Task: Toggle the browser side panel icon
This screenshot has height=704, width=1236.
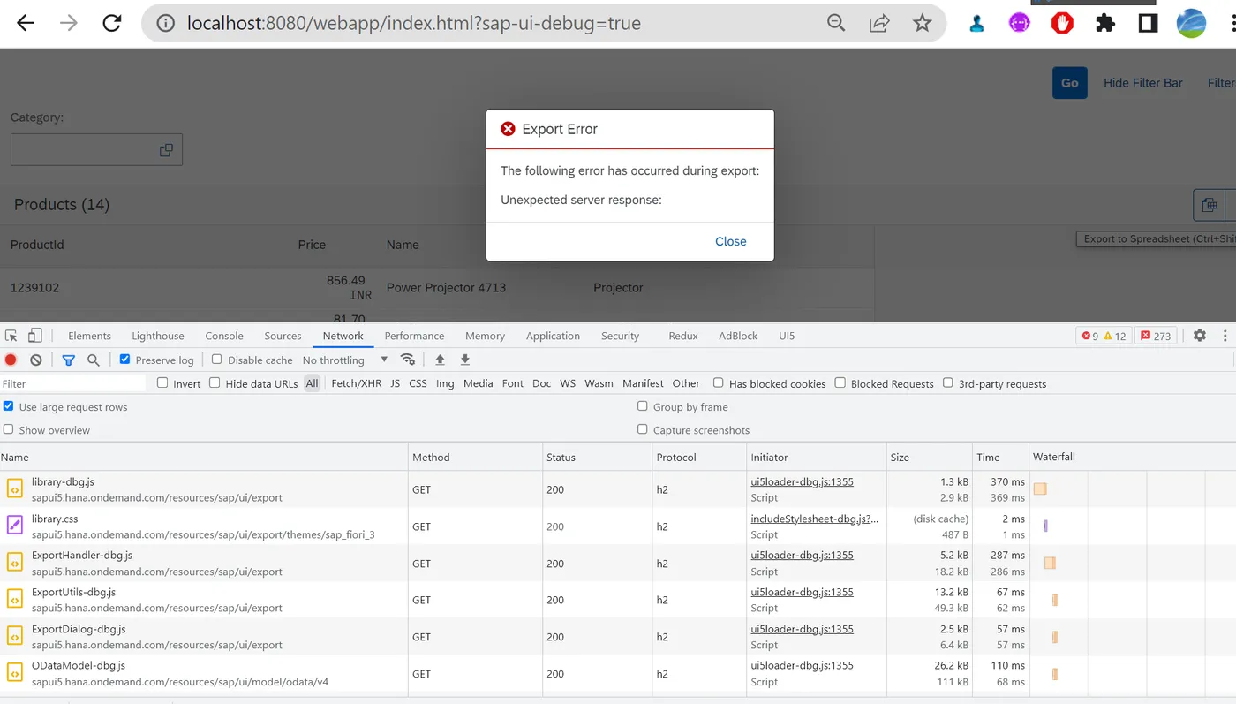Action: 1148,24
